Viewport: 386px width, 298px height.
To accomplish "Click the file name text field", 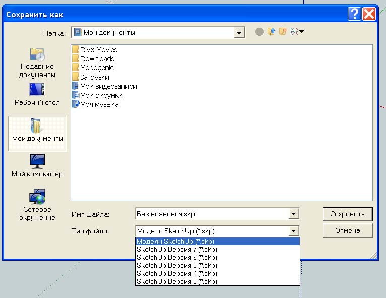I will point(212,214).
